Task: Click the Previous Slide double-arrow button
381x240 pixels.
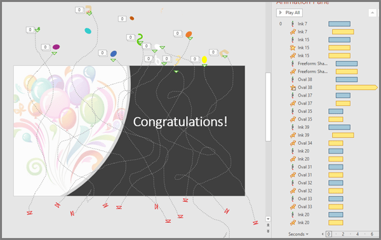Action: (x=268, y=225)
